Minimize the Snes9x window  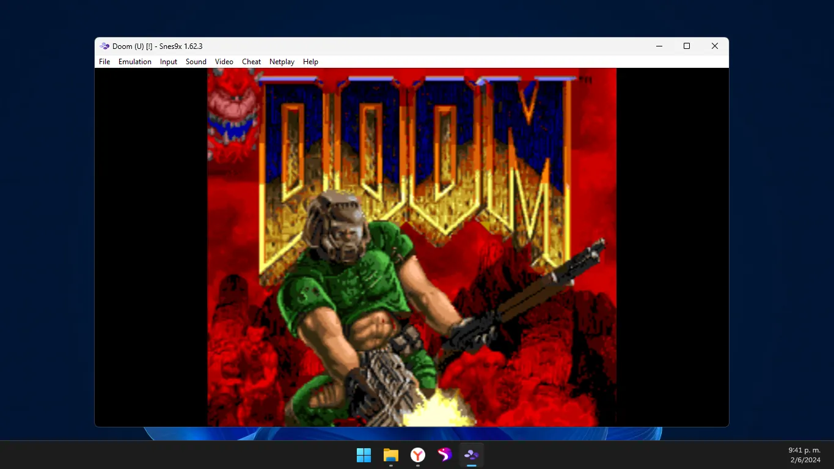click(659, 46)
